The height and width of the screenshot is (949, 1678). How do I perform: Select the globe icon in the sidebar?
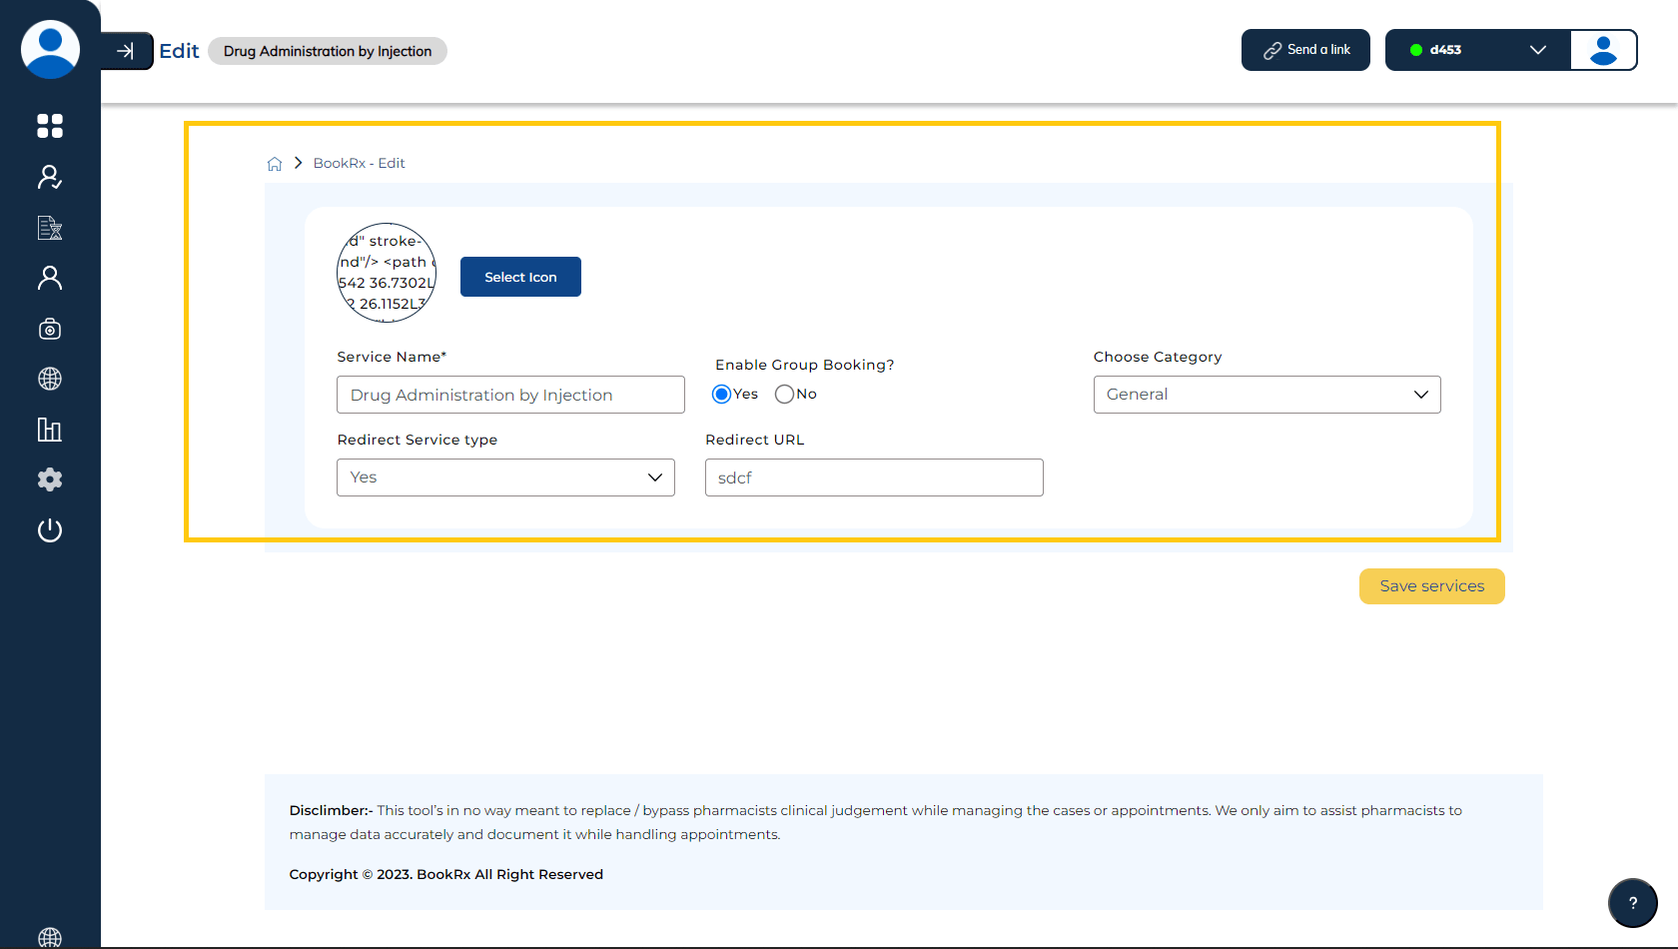(x=50, y=379)
